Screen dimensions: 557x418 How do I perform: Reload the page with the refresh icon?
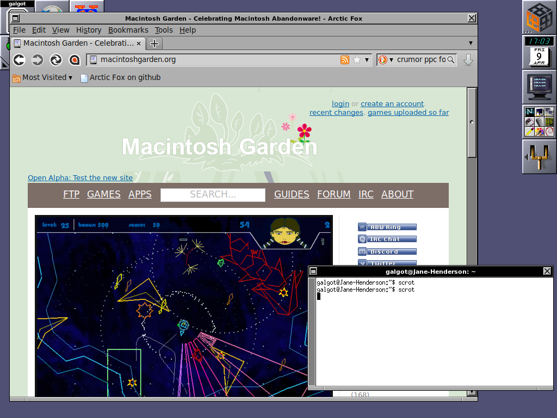(x=56, y=60)
